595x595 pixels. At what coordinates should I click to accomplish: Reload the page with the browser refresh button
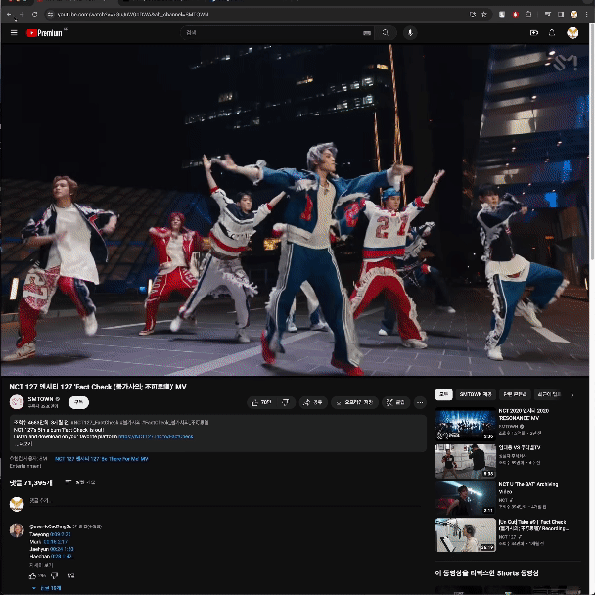click(34, 14)
